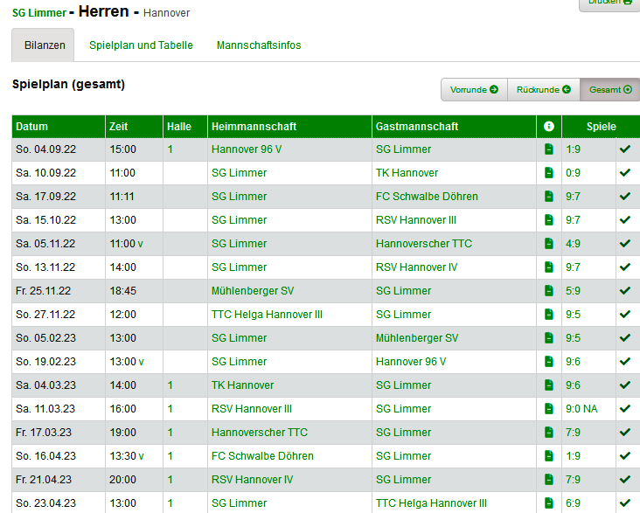Click green checkmark in the 04.09.22 row
Image resolution: width=640 pixels, height=513 pixels.
(x=624, y=149)
